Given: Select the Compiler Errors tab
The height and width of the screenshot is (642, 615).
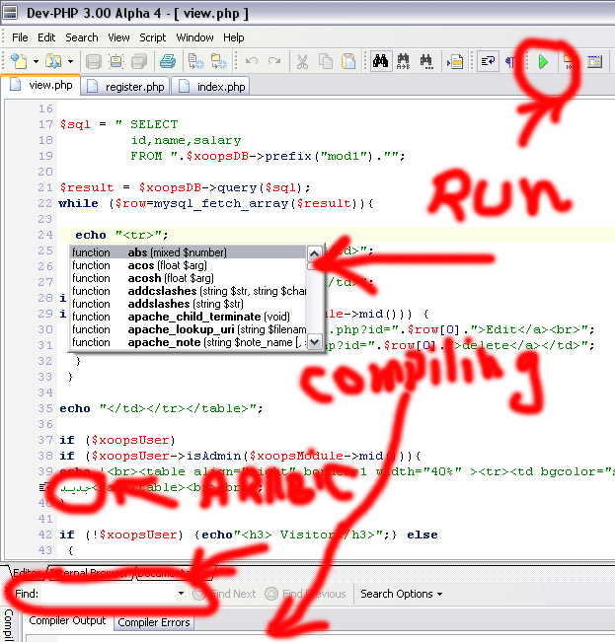Looking at the screenshot, I should click(x=154, y=622).
